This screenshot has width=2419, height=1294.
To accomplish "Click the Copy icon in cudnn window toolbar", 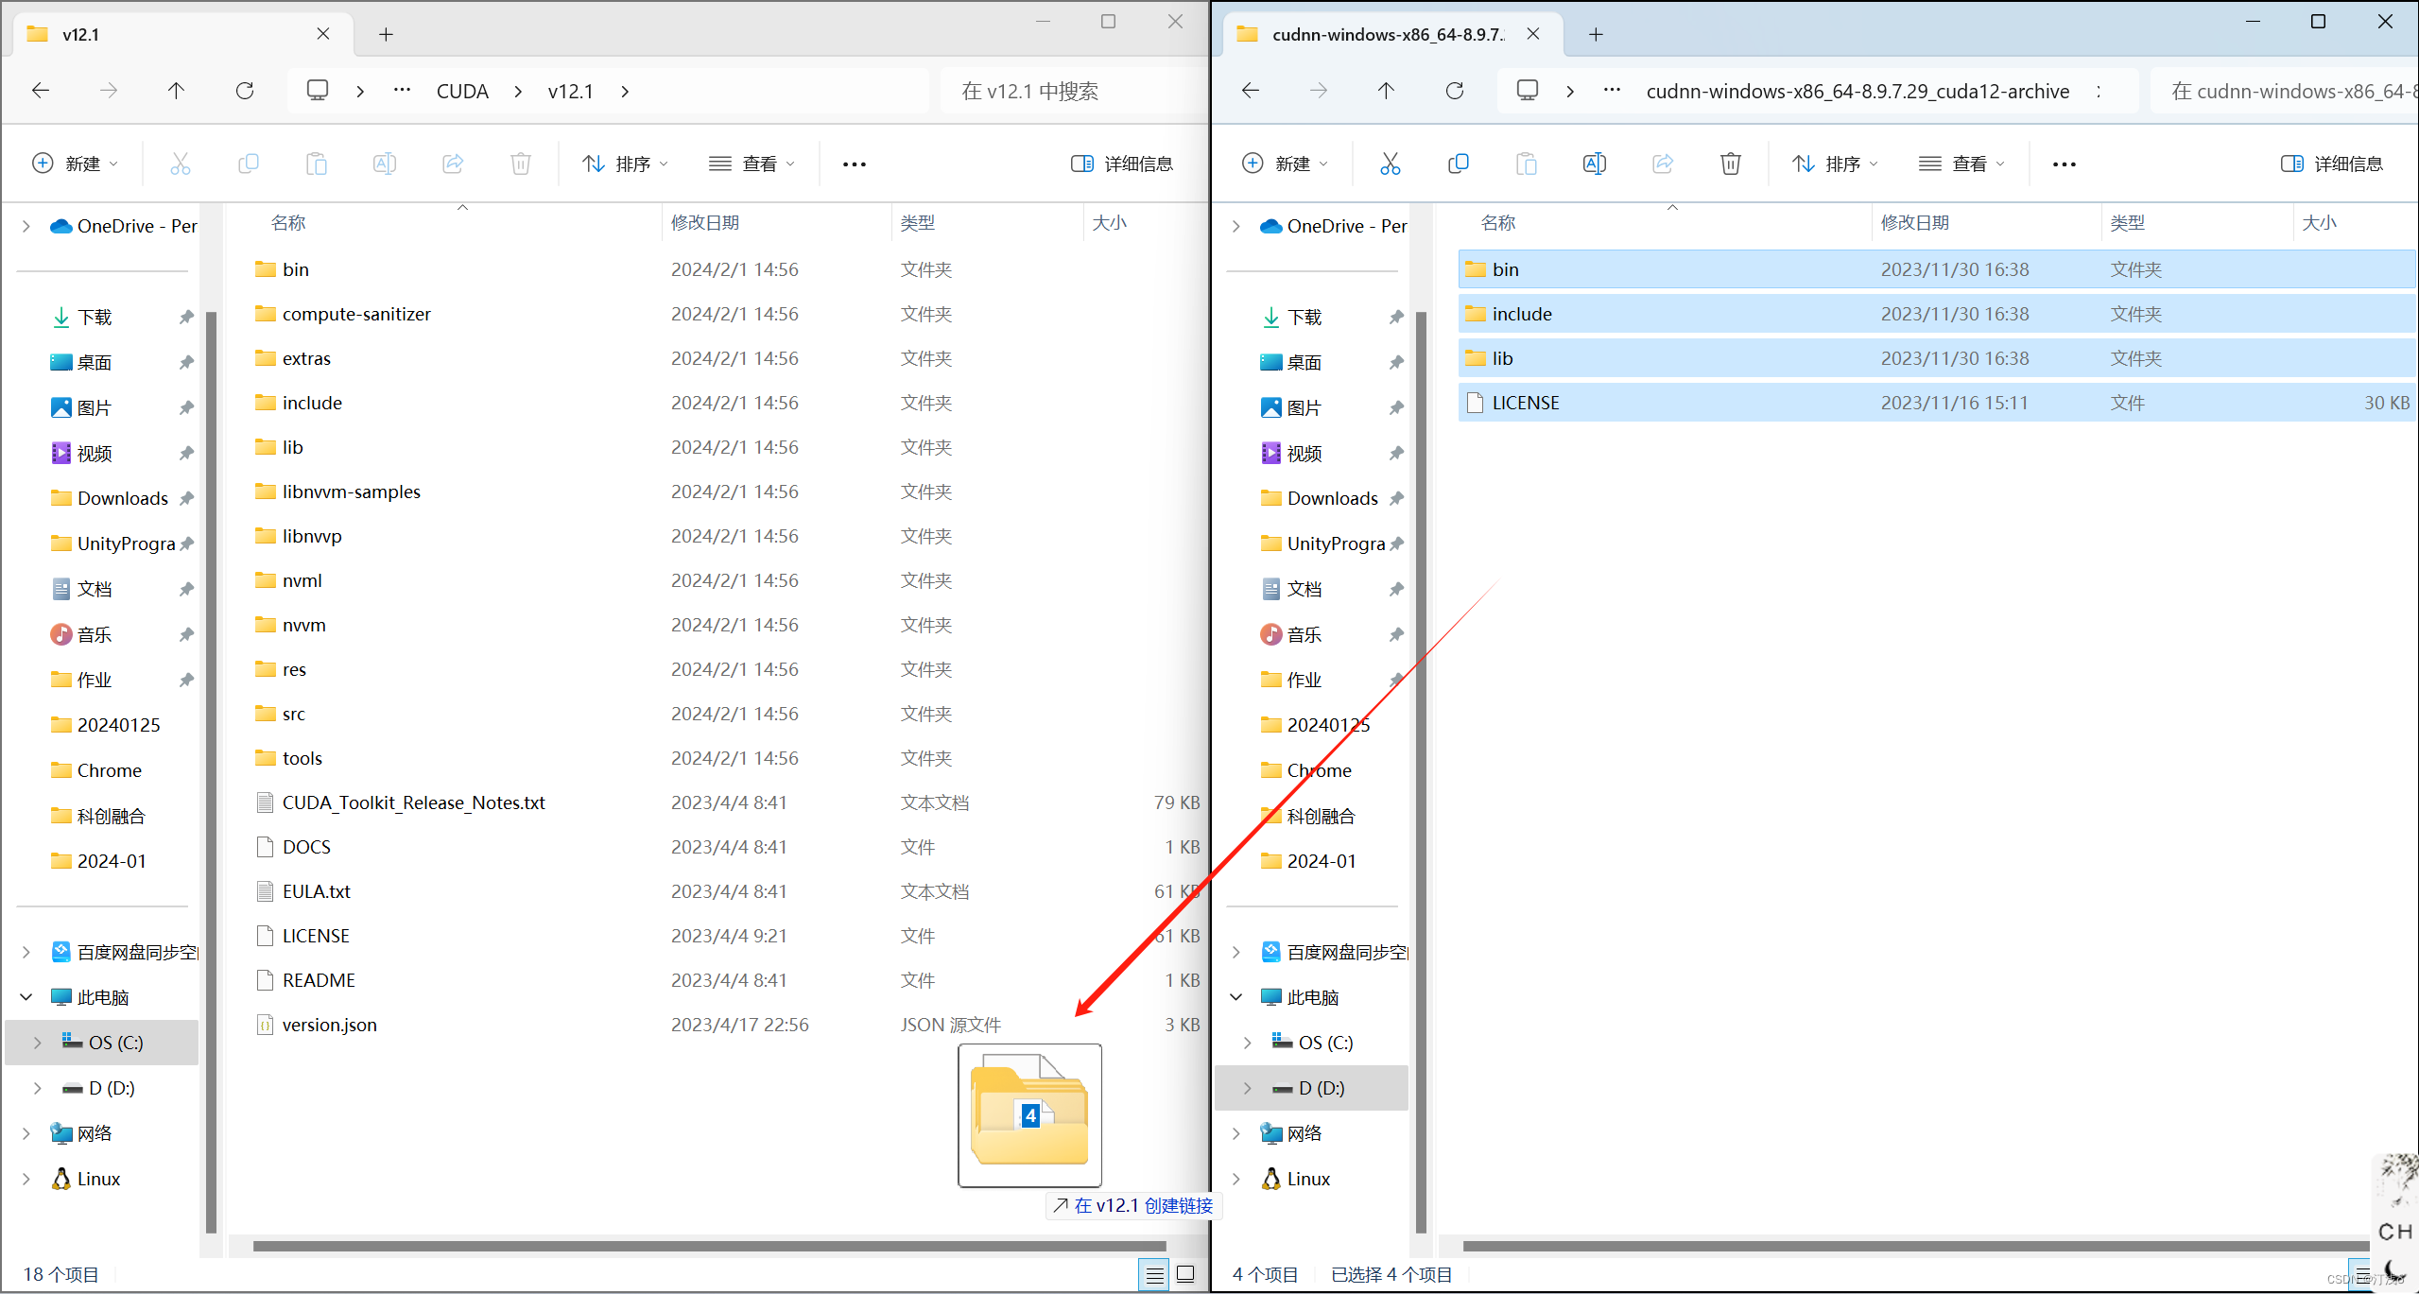I will pos(1458,164).
